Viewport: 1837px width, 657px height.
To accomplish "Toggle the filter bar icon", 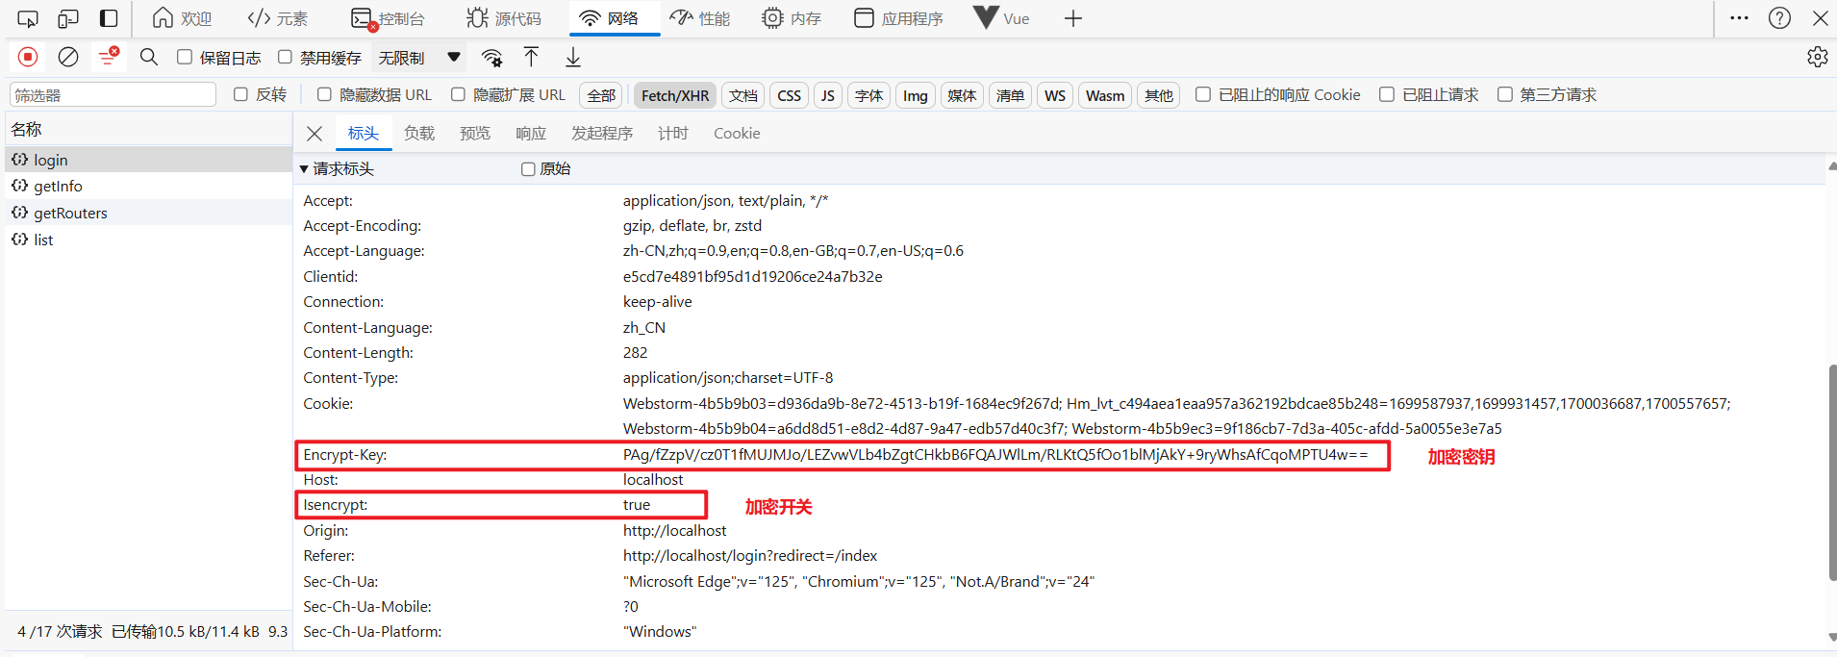I will [x=109, y=57].
